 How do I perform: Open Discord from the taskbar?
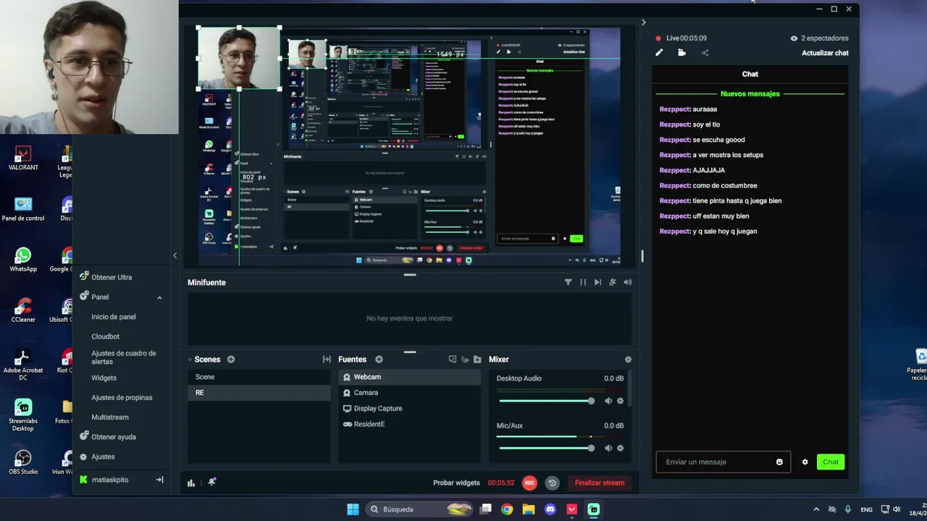pos(550,509)
